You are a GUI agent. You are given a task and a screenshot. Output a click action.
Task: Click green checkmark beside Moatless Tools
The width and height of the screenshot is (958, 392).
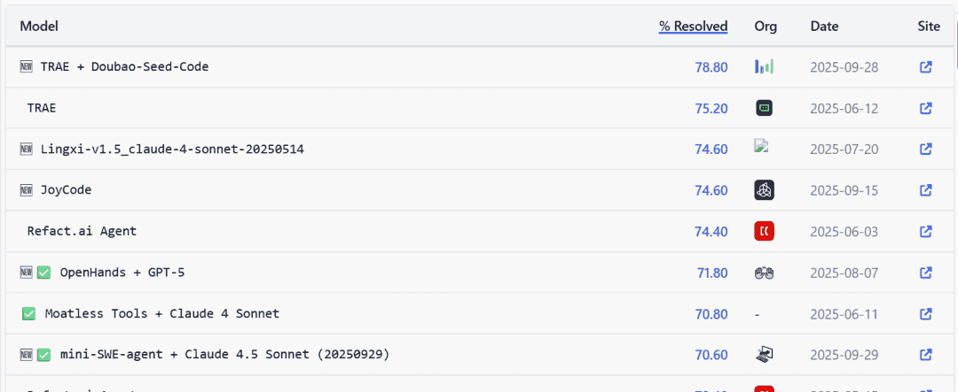tap(28, 314)
